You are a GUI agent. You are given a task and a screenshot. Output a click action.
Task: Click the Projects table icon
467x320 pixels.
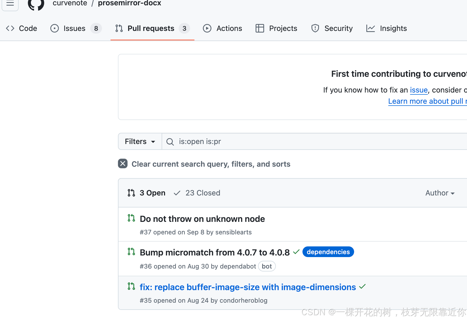tap(260, 28)
